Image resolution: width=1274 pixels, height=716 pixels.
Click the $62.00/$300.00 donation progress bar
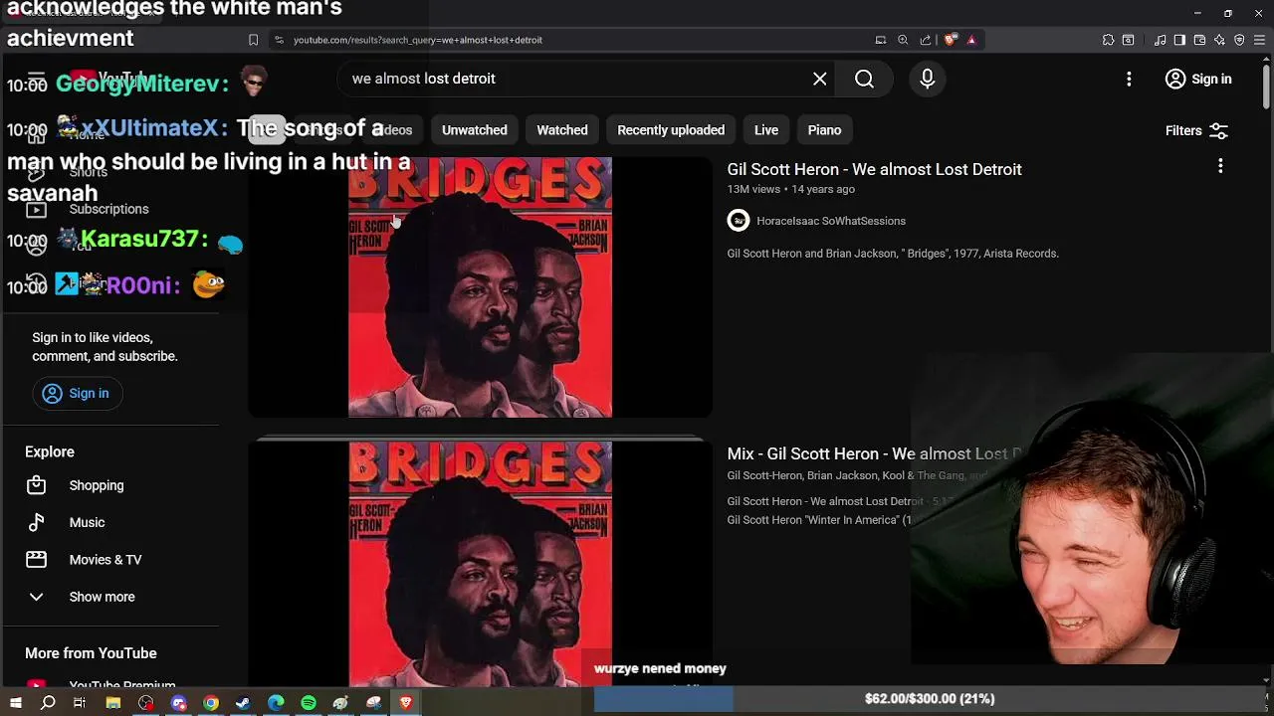tap(930, 699)
